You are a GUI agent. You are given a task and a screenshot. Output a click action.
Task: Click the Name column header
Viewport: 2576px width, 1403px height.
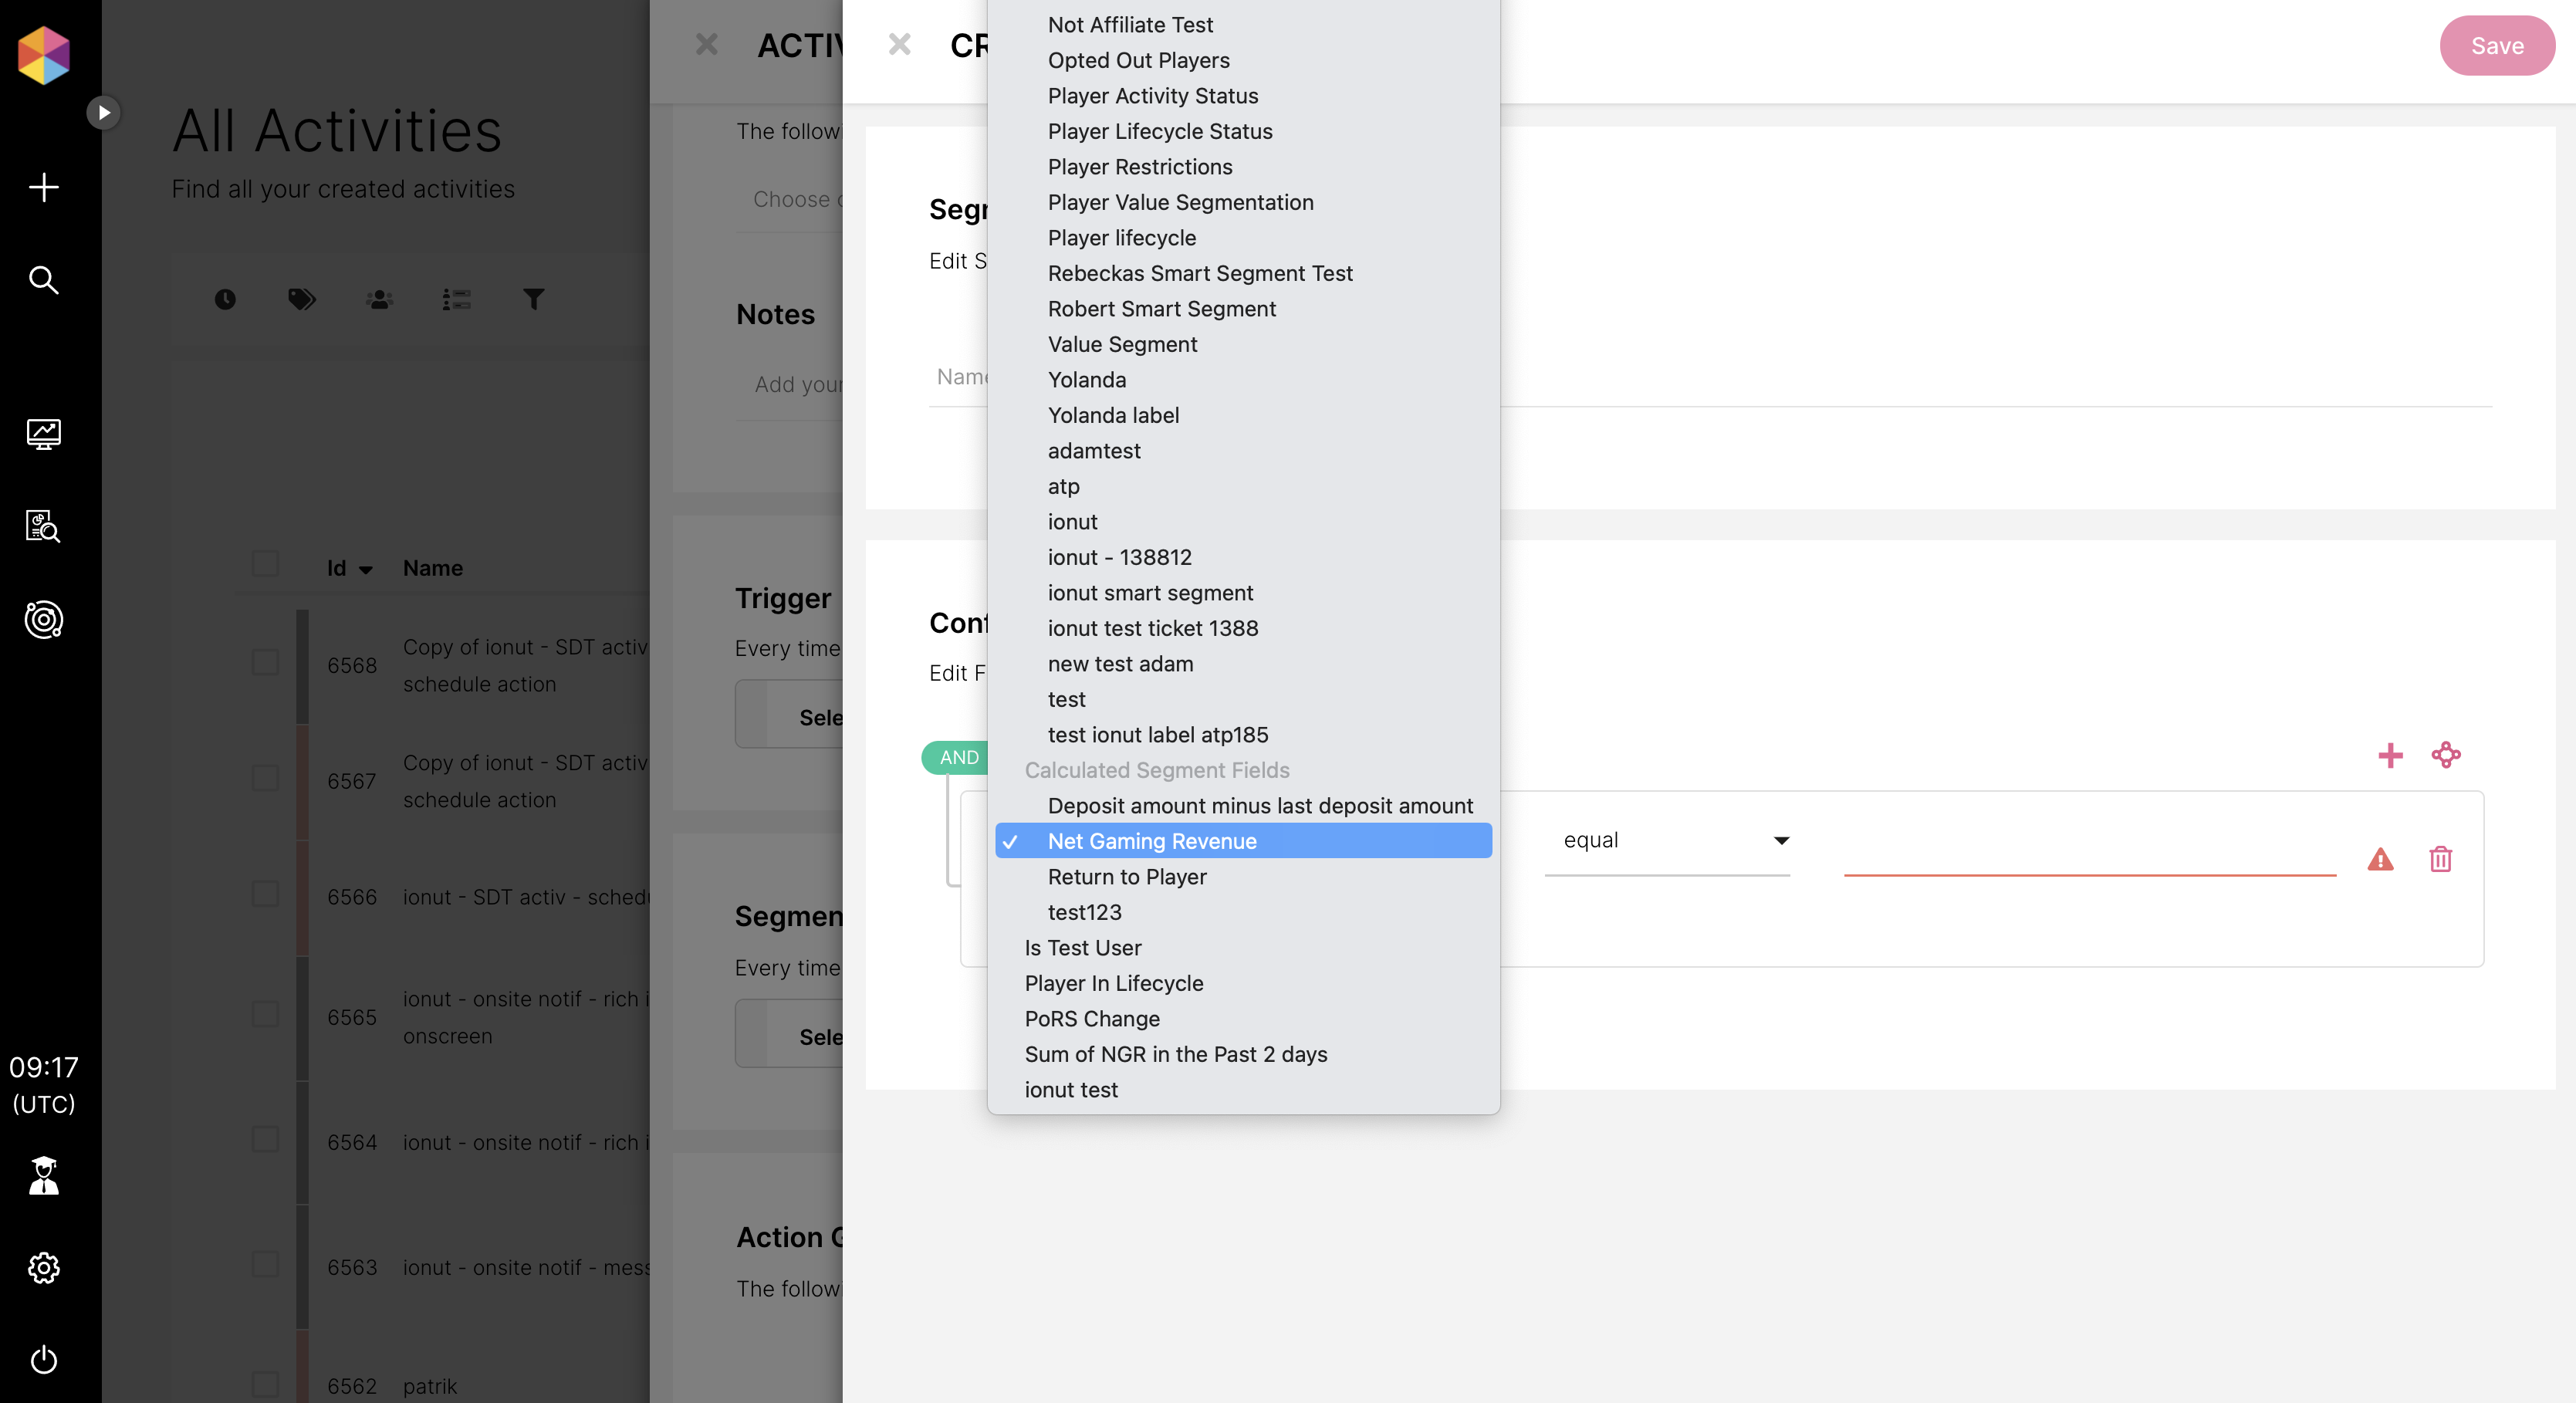(x=433, y=568)
